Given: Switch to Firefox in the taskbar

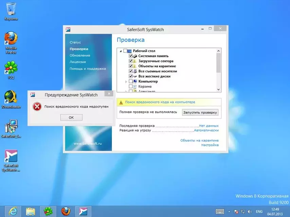Looking at the screenshot, I should pyautogui.click(x=66, y=211).
